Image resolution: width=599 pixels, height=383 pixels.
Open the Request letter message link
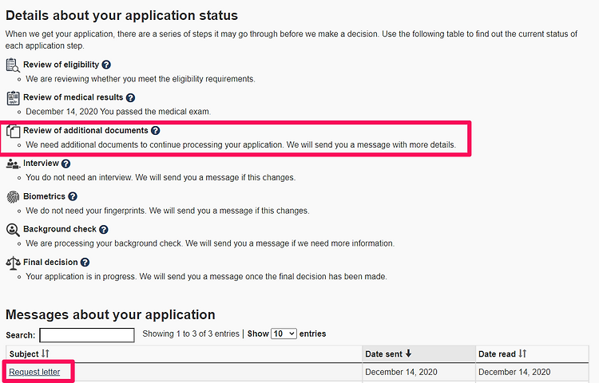pyautogui.click(x=34, y=372)
